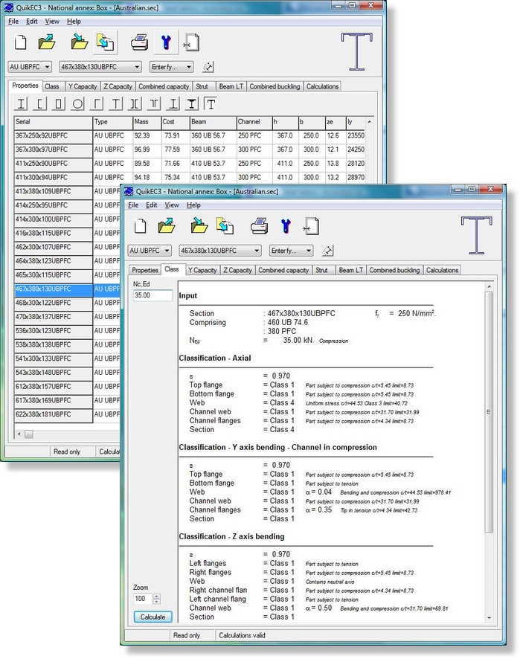Click the Channel column header

[254, 122]
